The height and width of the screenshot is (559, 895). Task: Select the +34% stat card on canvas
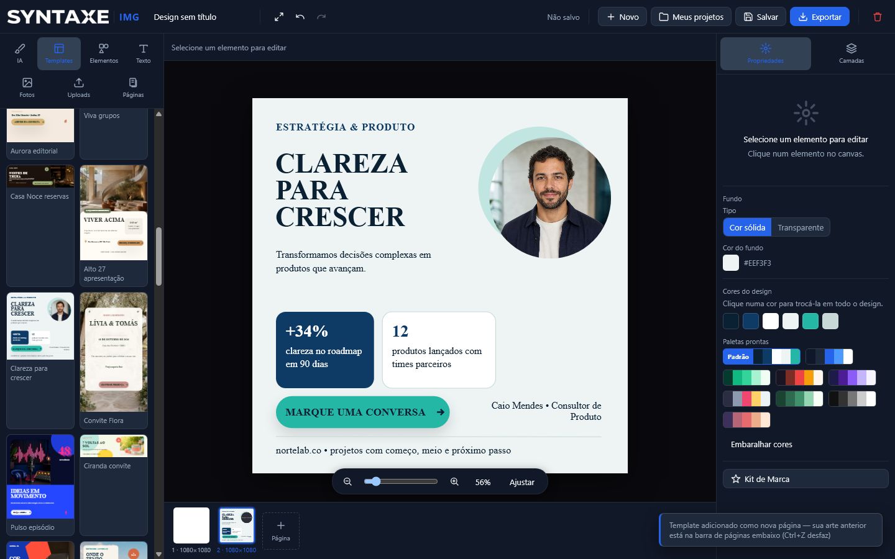point(325,350)
